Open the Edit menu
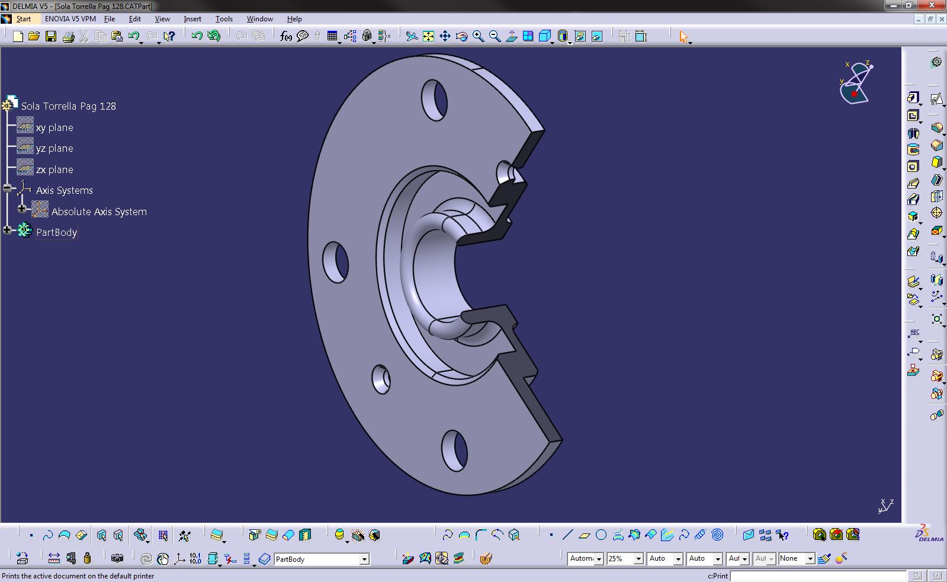Viewport: 947px width, 582px height. pyautogui.click(x=135, y=19)
